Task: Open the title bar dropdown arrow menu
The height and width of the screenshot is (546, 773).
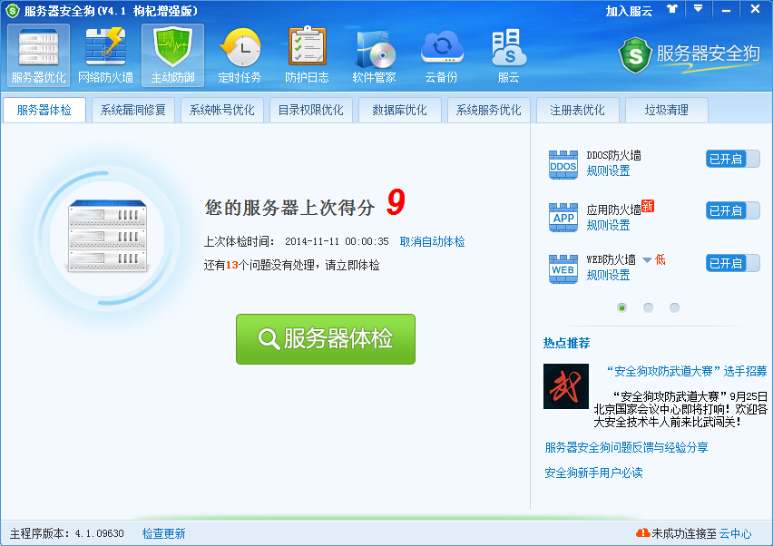Action: [696, 9]
